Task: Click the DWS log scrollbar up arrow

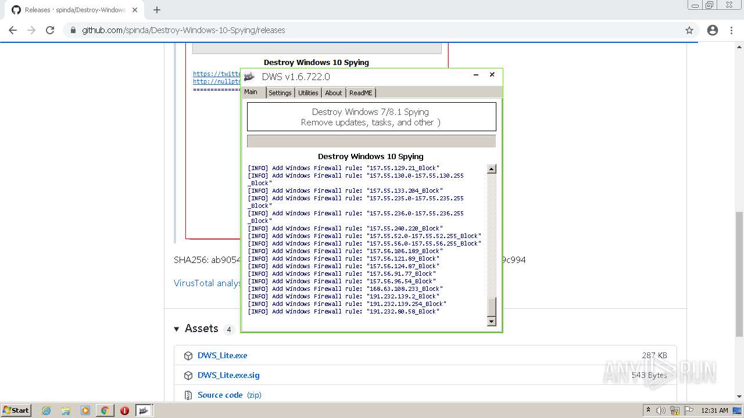Action: point(492,169)
